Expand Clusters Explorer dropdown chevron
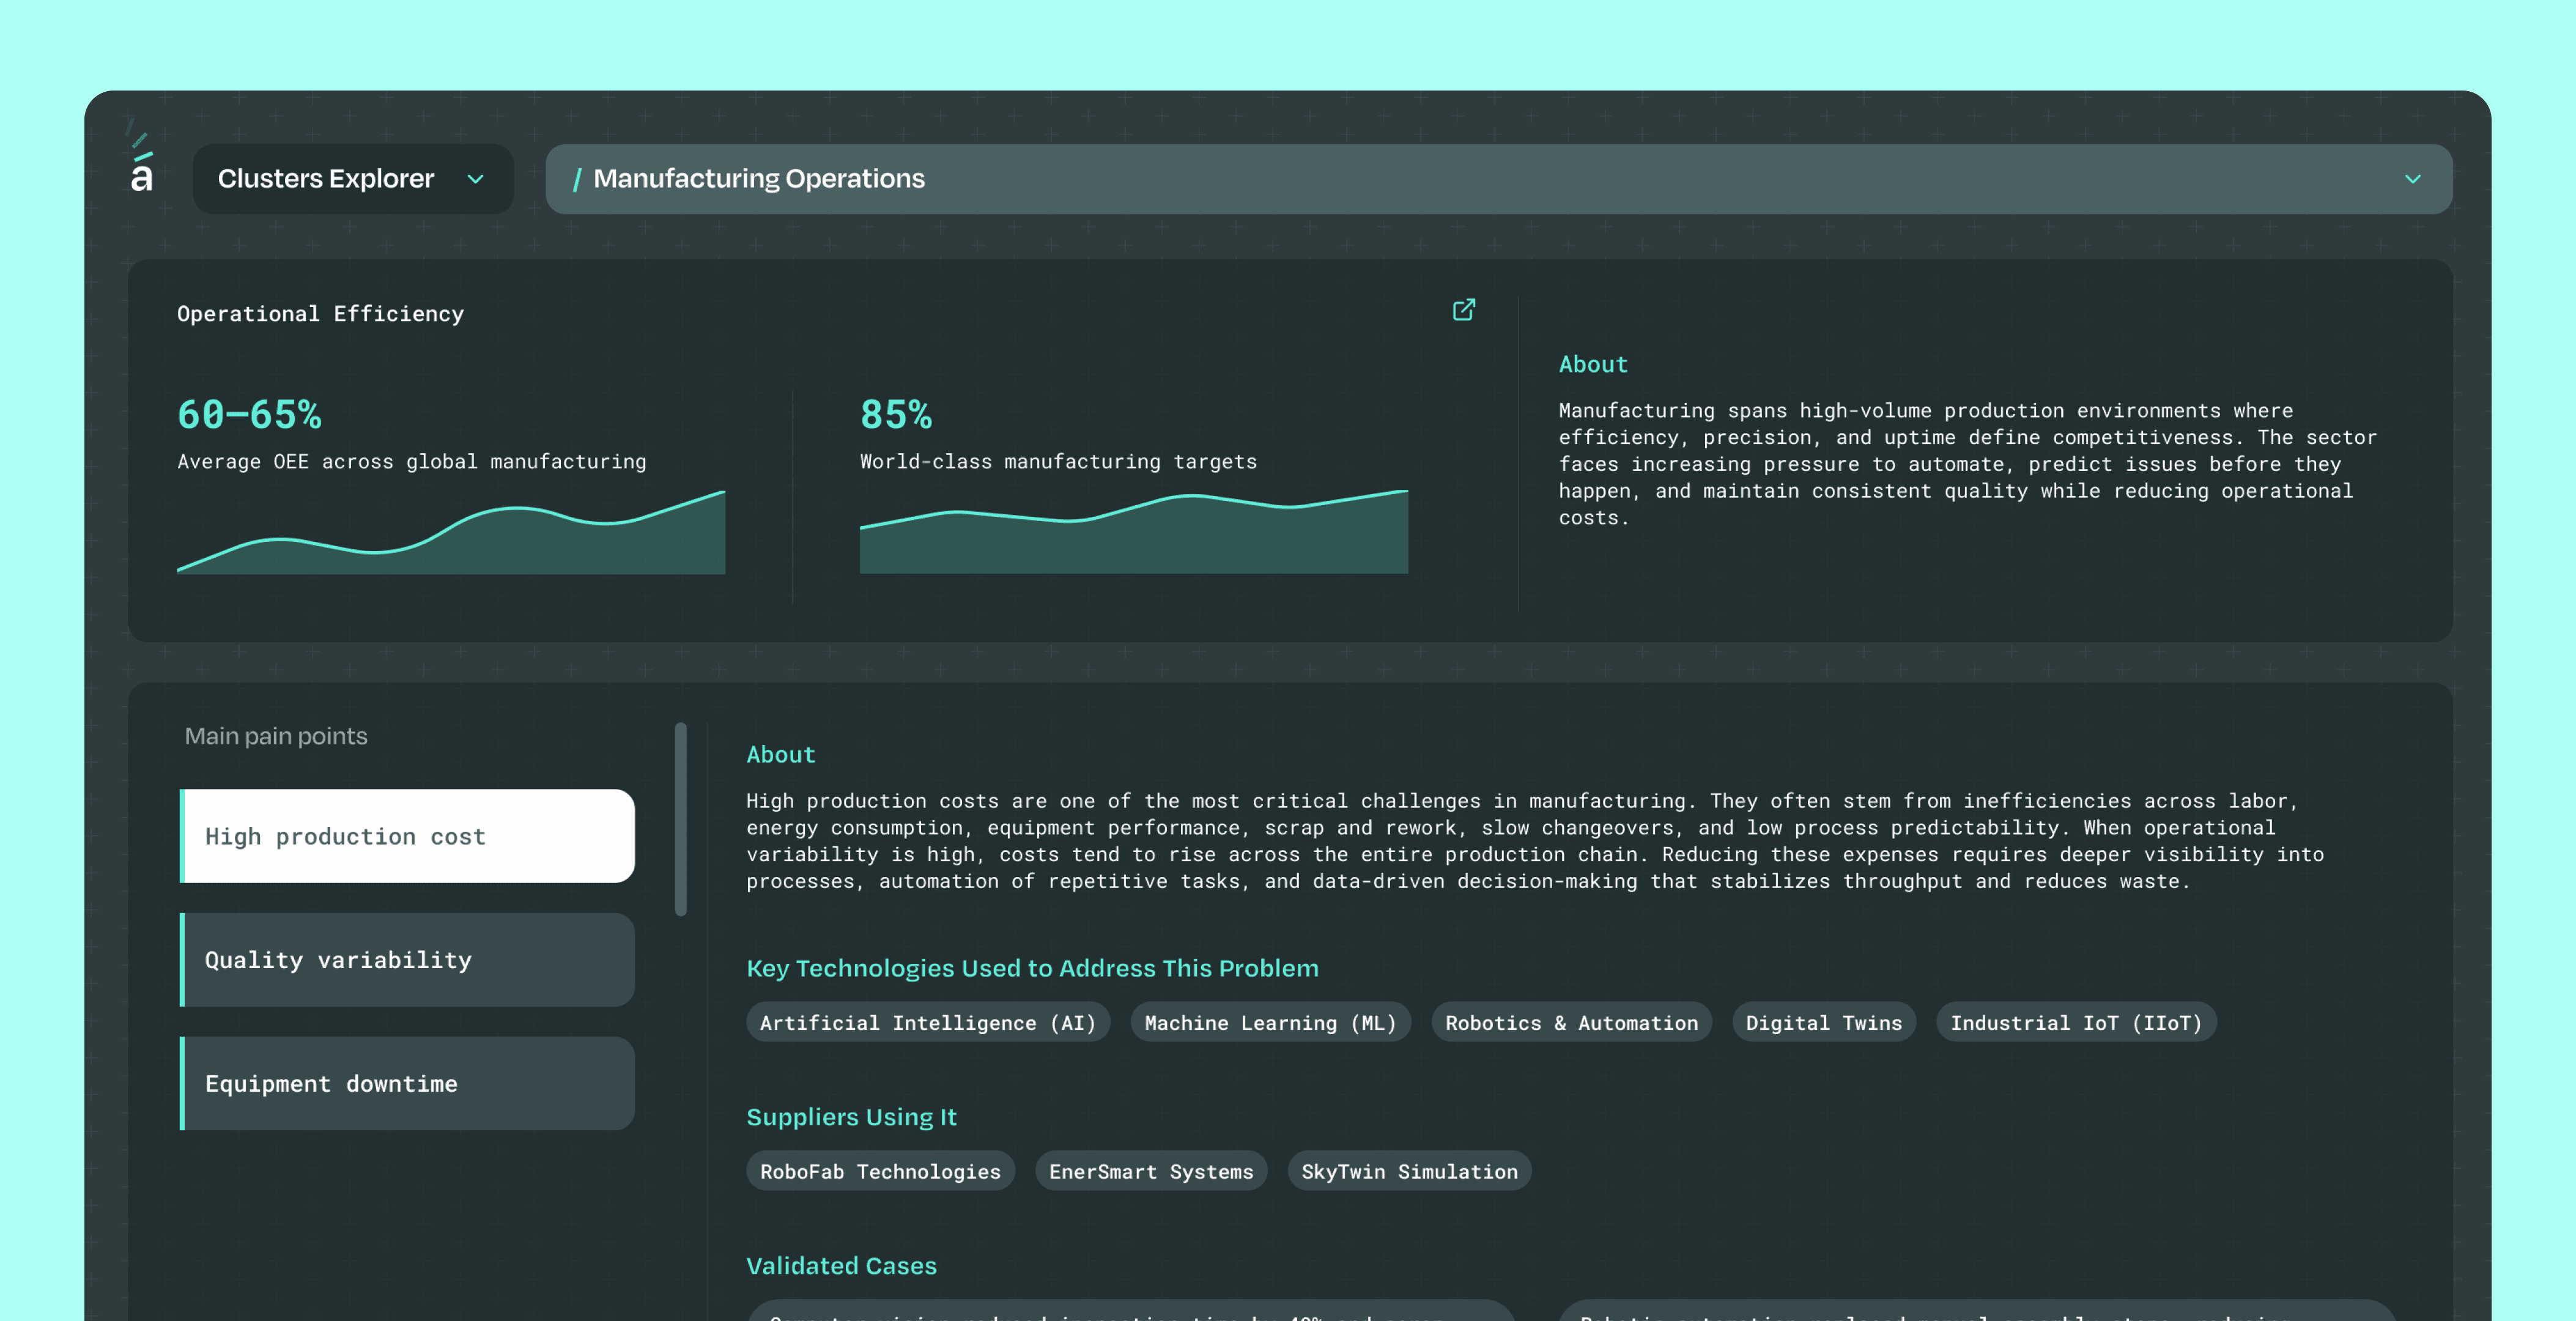Viewport: 2576px width, 1321px height. click(476, 179)
